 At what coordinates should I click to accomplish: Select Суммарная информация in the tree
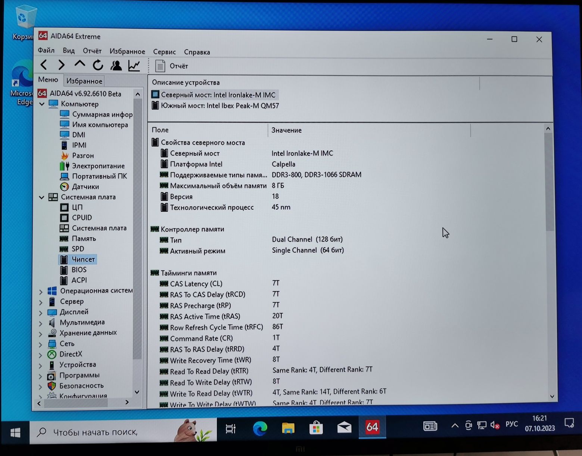pos(96,114)
